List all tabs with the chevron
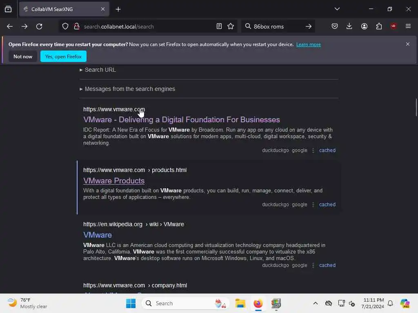 click(x=337, y=9)
